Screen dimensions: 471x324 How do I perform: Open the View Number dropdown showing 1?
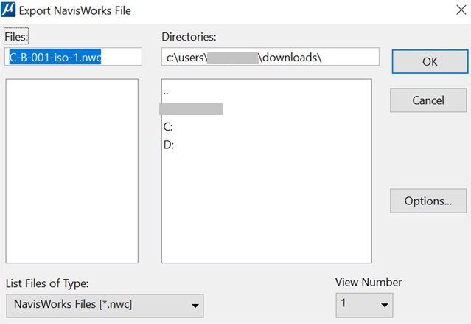tap(363, 305)
